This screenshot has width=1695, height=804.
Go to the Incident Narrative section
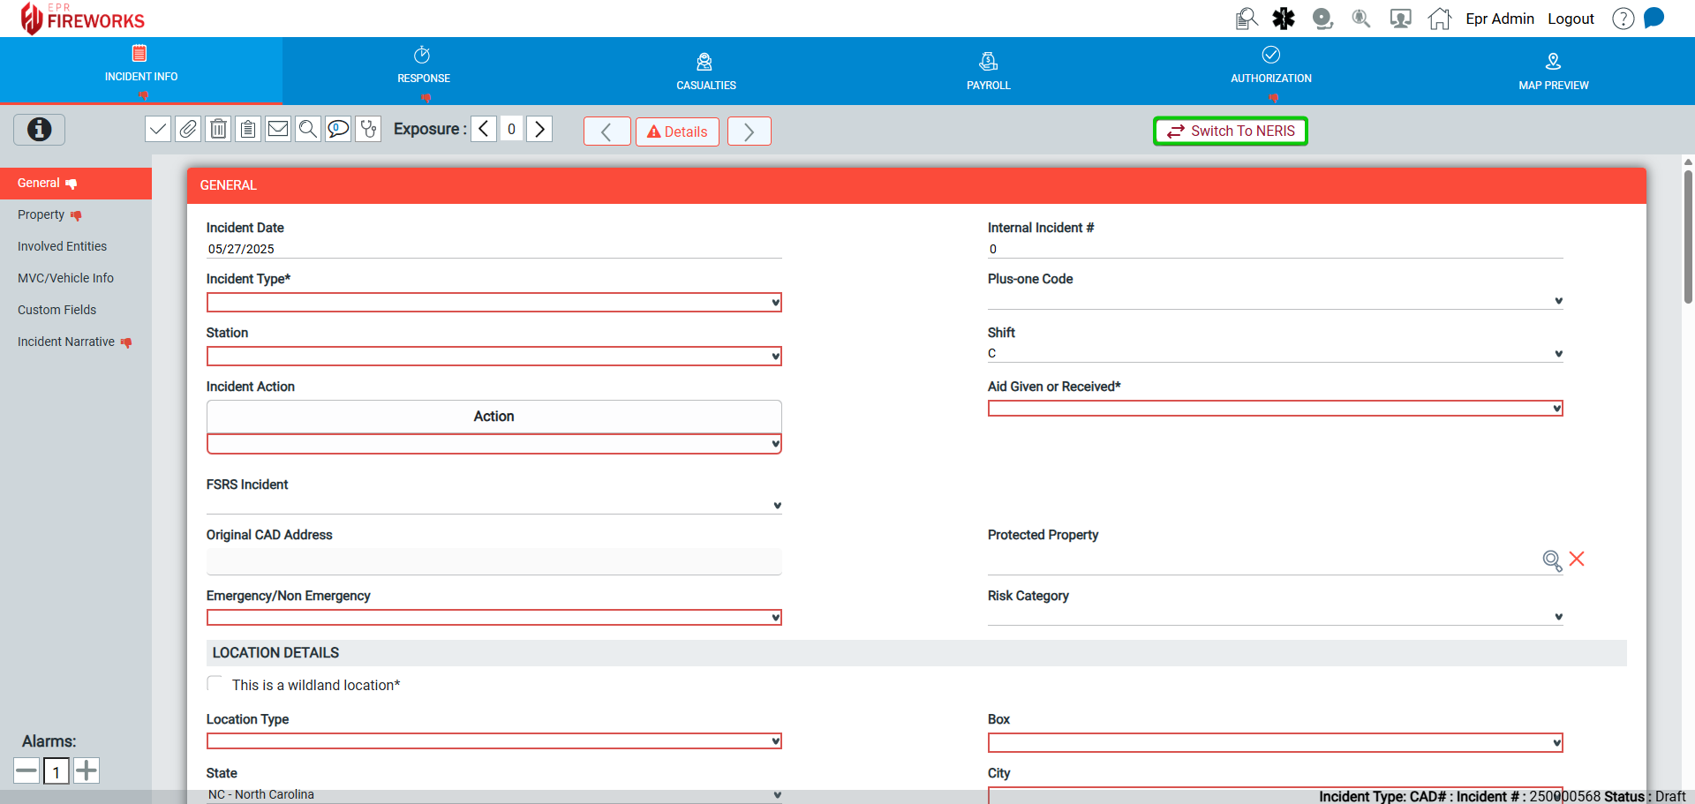click(65, 342)
